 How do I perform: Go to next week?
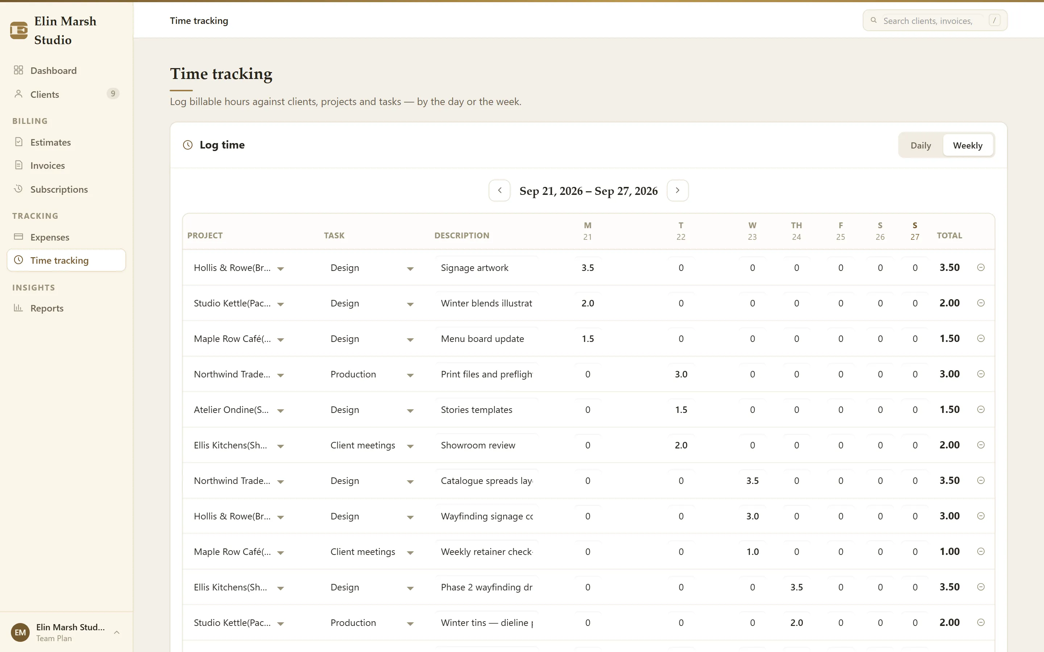(677, 191)
